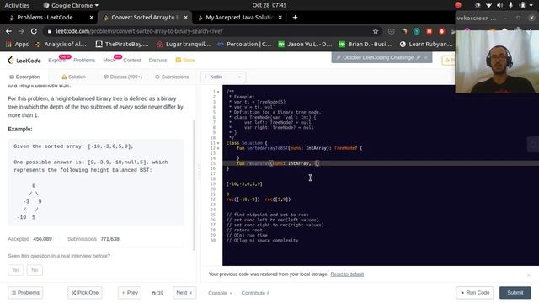Image resolution: width=539 pixels, height=303 pixels.
Task: Open the Store nav item
Action: coord(185,60)
